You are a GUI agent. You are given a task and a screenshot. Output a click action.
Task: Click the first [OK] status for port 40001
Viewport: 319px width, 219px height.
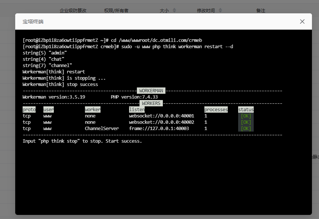pyautogui.click(x=246, y=116)
